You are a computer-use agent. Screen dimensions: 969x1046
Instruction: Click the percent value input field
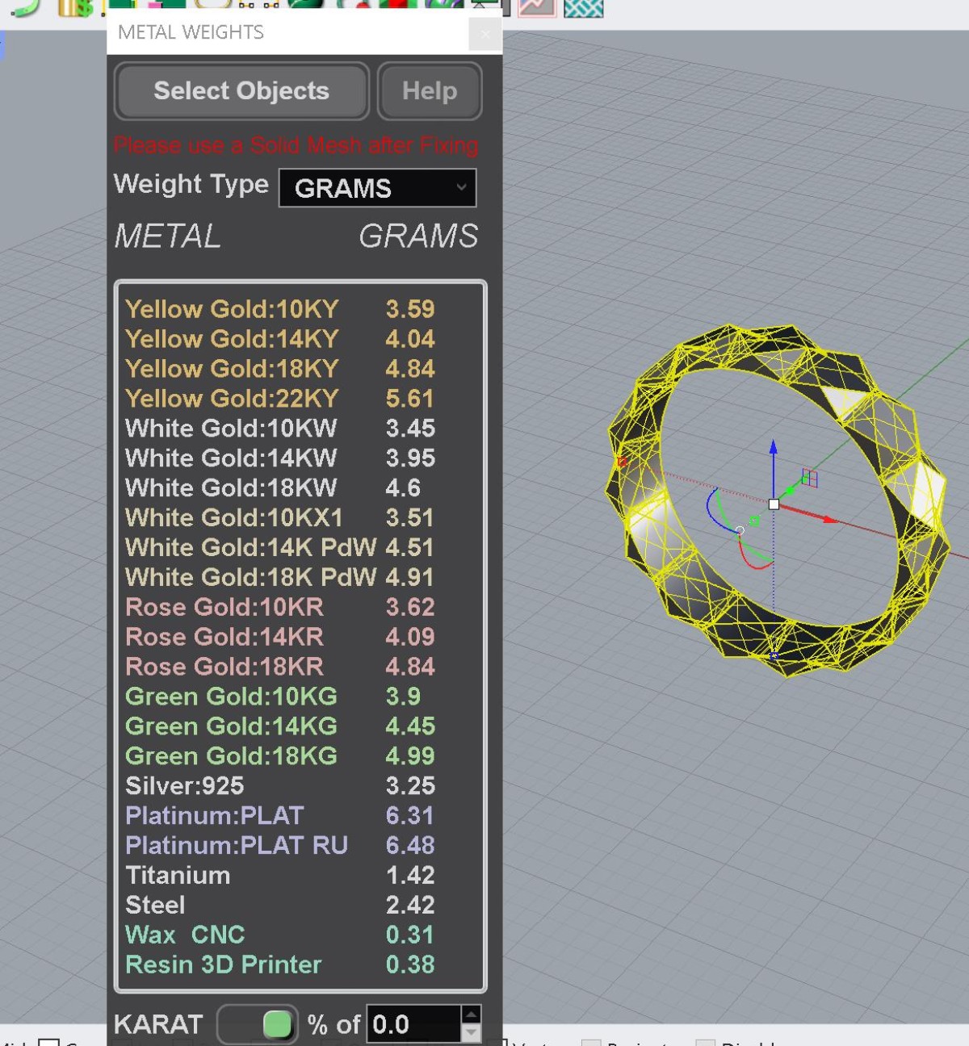(413, 1024)
